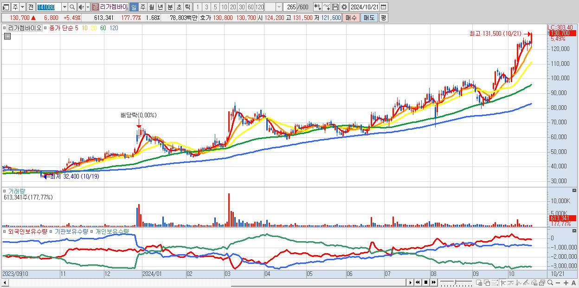
Task: Click the 기관보유수량 legend label
Action: point(71,231)
